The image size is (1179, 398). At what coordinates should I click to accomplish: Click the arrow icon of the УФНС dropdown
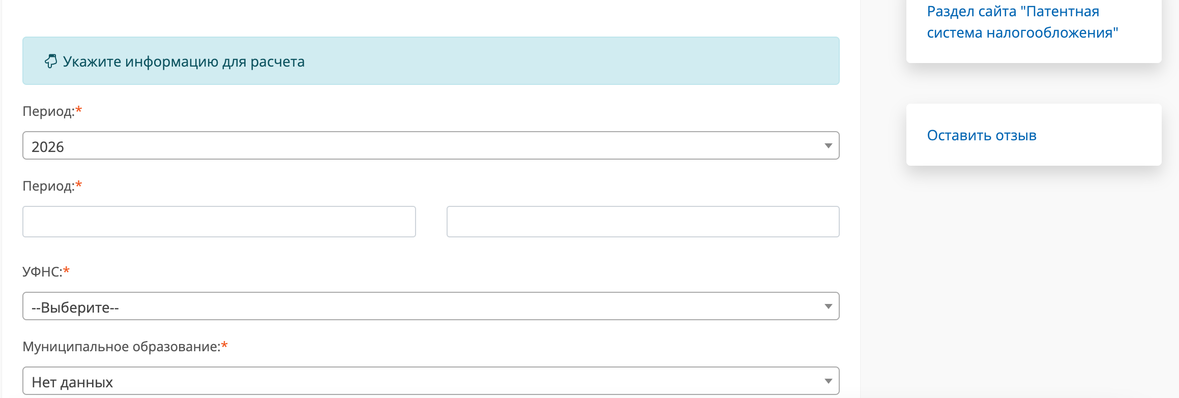(828, 307)
